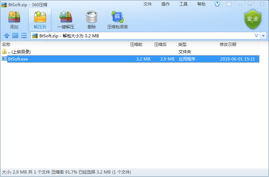The image size is (269, 177).
Task: Sort by 压缩前 column header
Action: pyautogui.click(x=140, y=44)
